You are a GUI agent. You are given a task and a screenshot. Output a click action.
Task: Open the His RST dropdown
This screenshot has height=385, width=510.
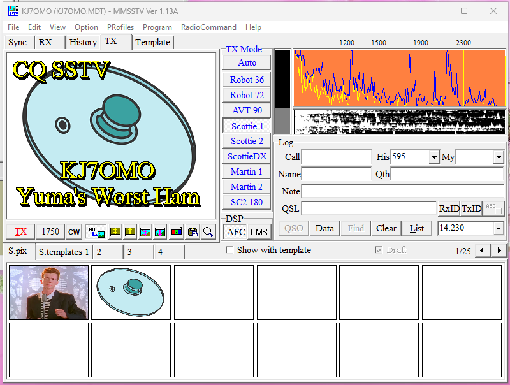434,157
